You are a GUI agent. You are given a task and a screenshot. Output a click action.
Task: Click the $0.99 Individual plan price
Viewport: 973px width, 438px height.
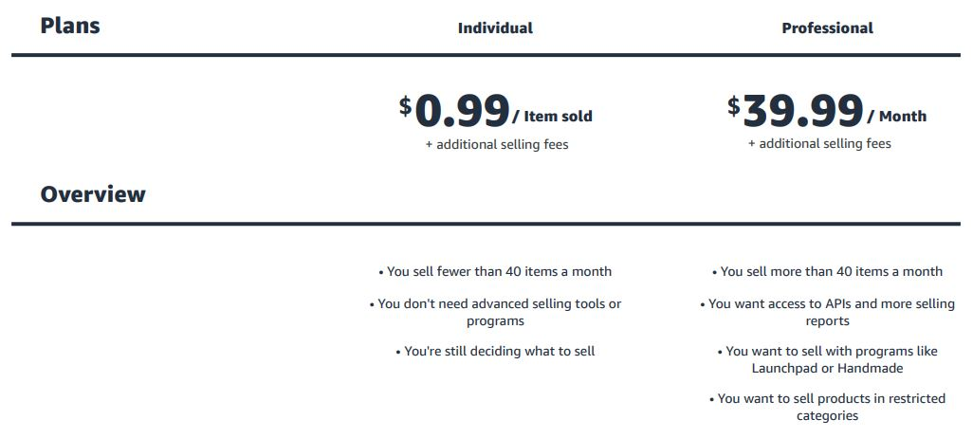click(463, 112)
